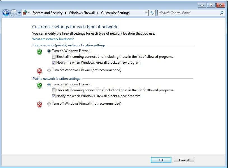Viewport: 228px width, 168px height.
Task: Open the What are network locations link
Action: 53,39
